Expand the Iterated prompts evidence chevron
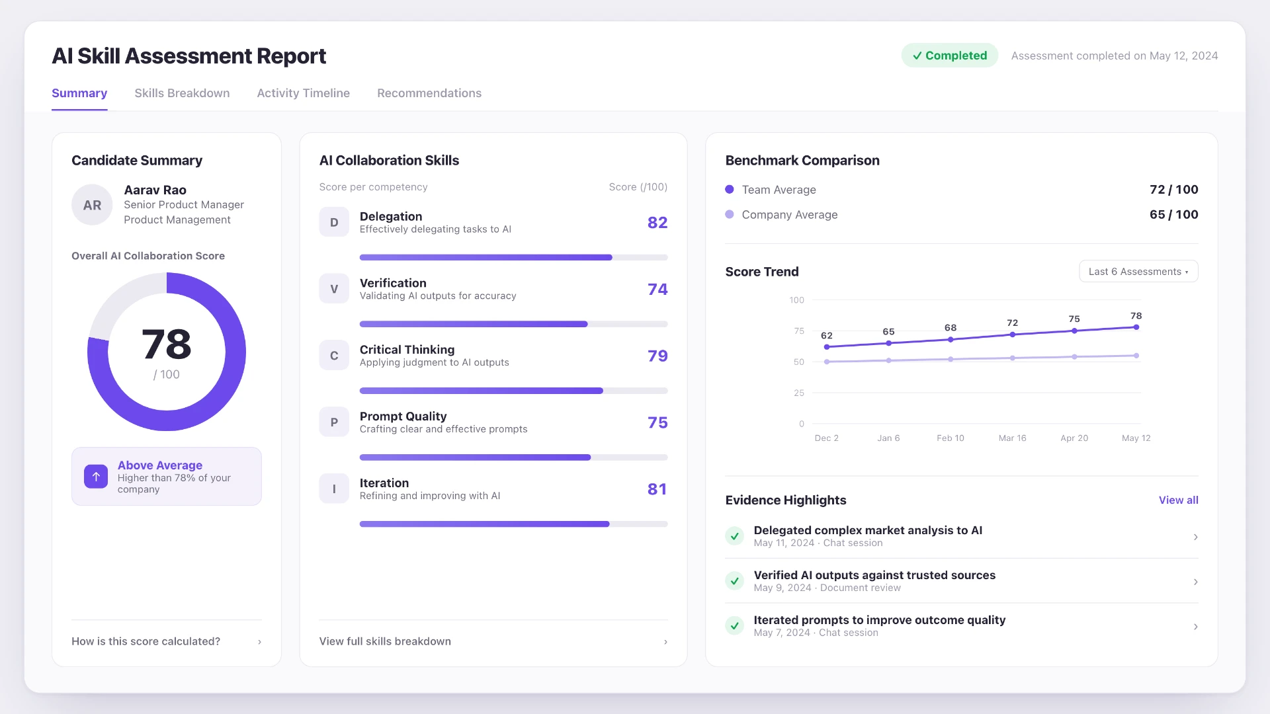This screenshot has width=1270, height=714. 1195,627
